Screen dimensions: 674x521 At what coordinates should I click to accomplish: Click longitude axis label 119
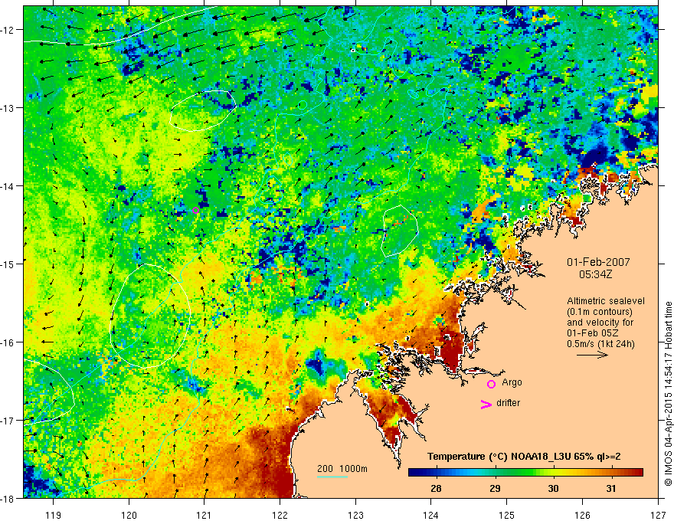click(x=54, y=515)
